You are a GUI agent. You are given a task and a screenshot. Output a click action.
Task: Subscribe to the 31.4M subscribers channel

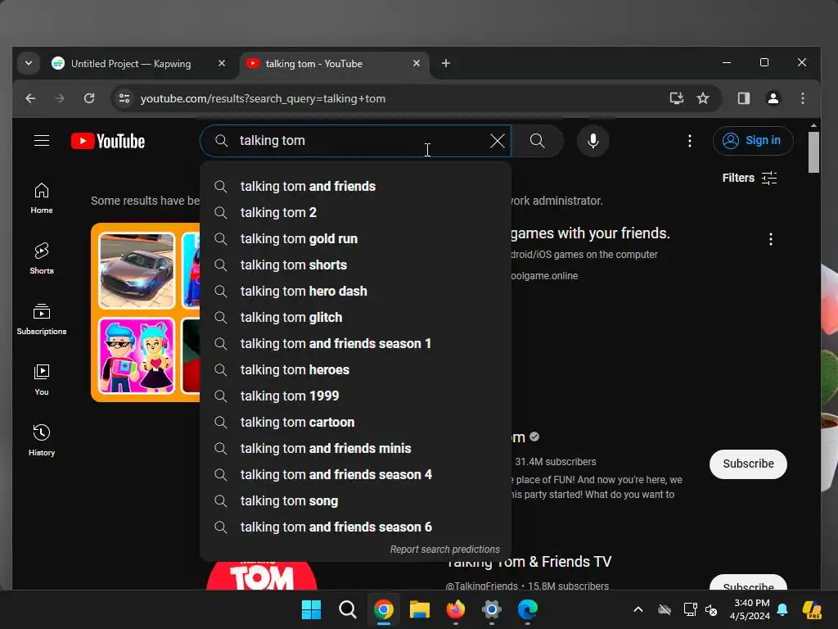click(748, 464)
